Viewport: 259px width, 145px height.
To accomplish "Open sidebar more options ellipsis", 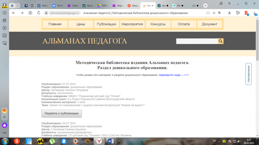I will tap(5, 133).
